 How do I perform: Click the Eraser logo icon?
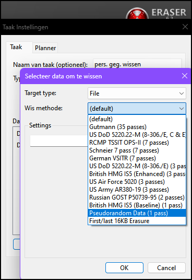click(137, 13)
